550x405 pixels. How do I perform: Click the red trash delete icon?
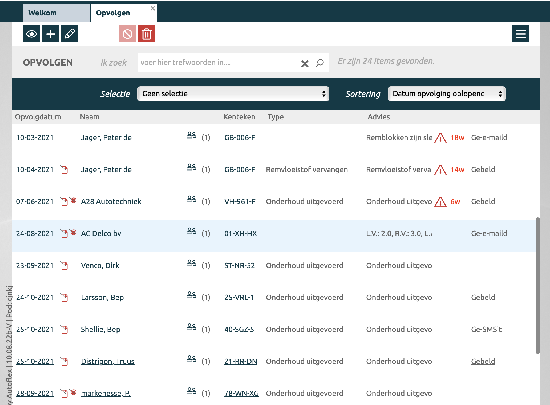point(147,34)
